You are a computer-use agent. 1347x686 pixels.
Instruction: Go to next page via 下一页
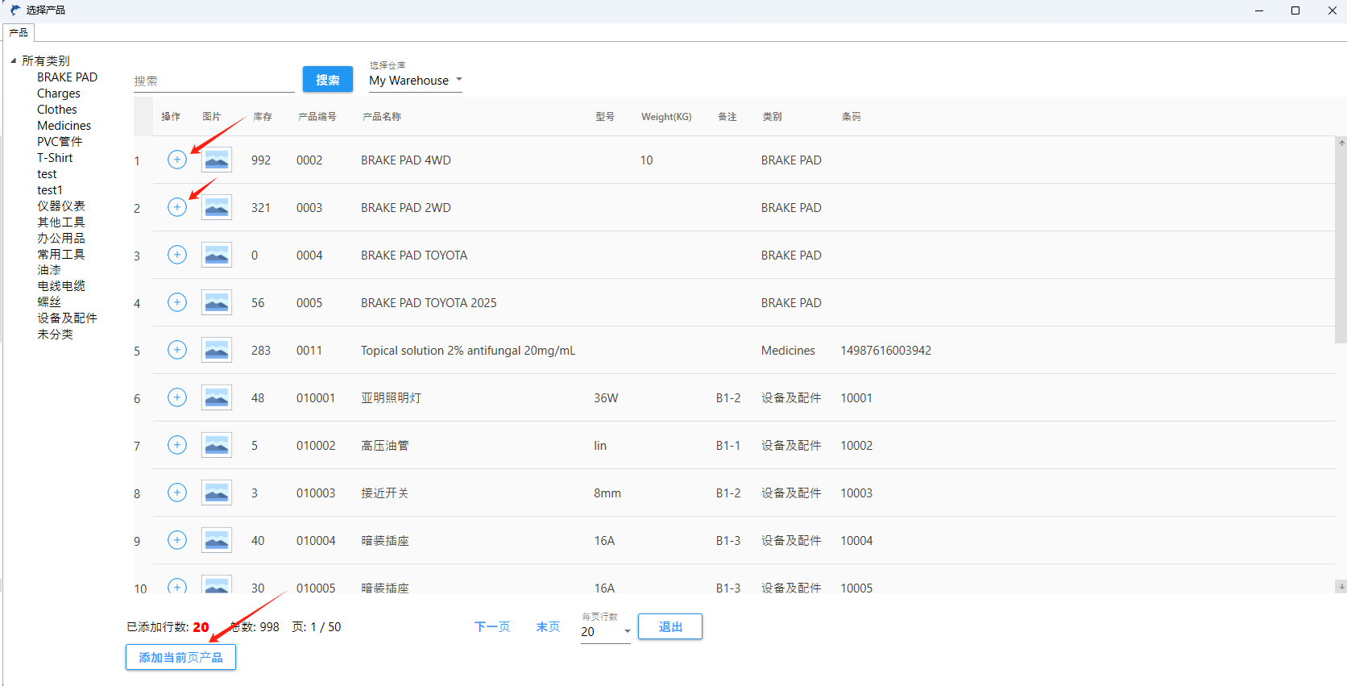click(491, 627)
